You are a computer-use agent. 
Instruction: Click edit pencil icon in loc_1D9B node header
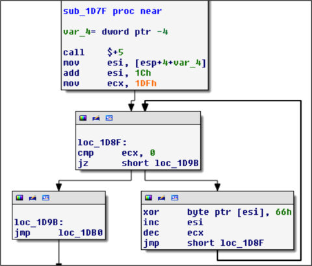[x=32, y=198]
